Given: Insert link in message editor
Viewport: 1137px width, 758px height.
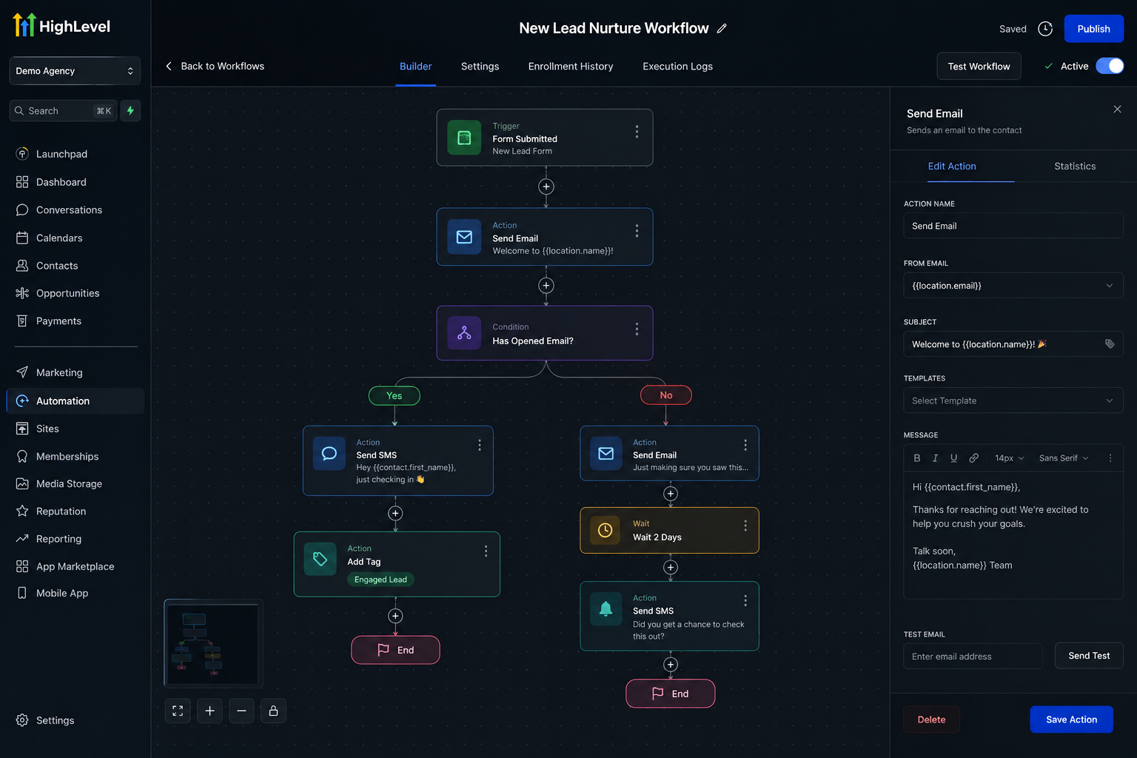Looking at the screenshot, I should (974, 458).
